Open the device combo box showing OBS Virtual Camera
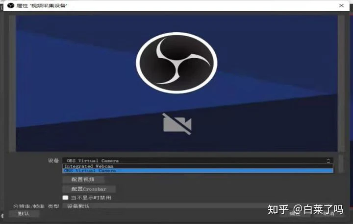This screenshot has height=224, width=353. [198, 160]
